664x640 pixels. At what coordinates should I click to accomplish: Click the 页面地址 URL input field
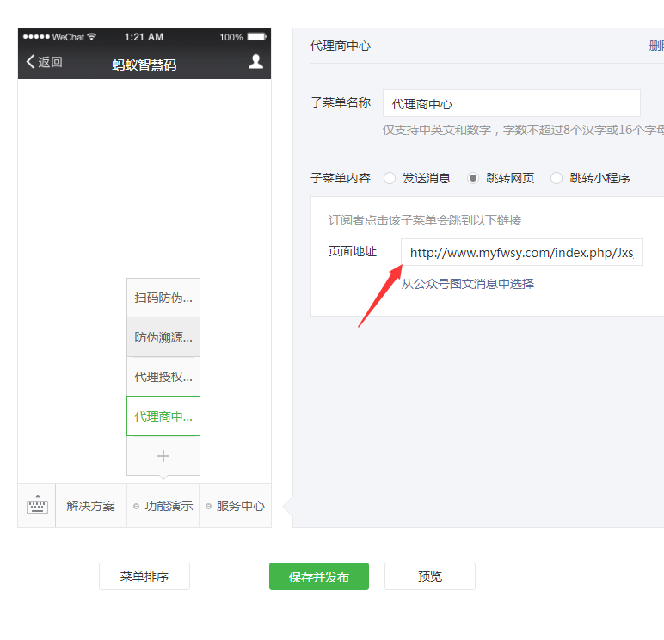click(x=522, y=252)
